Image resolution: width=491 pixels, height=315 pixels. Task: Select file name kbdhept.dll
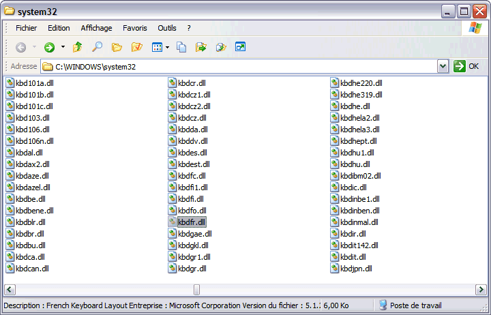pyautogui.click(x=359, y=141)
